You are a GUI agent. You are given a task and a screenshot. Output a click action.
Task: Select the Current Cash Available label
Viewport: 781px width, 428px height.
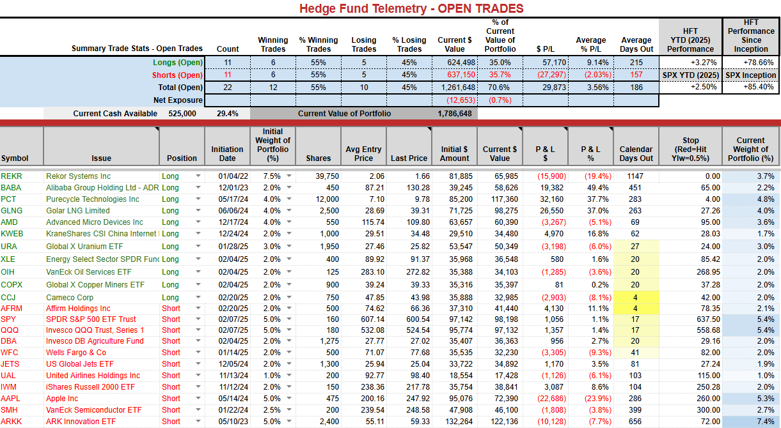[115, 114]
